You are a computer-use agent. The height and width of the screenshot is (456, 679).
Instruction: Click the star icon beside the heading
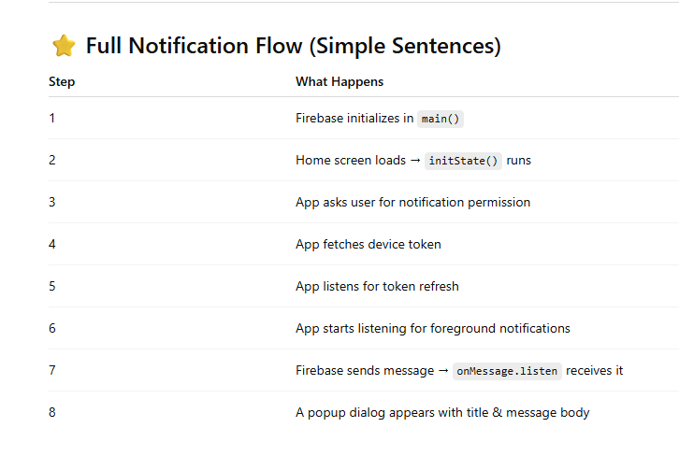tap(63, 46)
